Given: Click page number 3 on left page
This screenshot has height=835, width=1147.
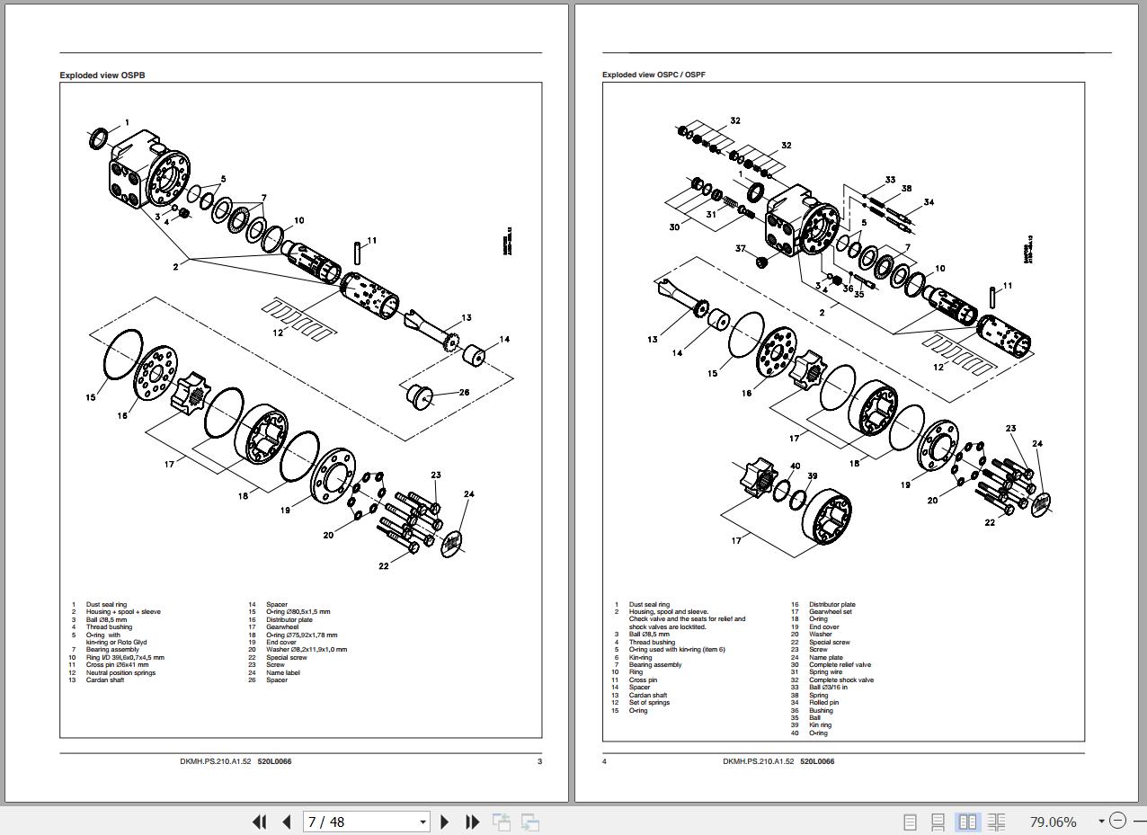Looking at the screenshot, I should coord(539,761).
